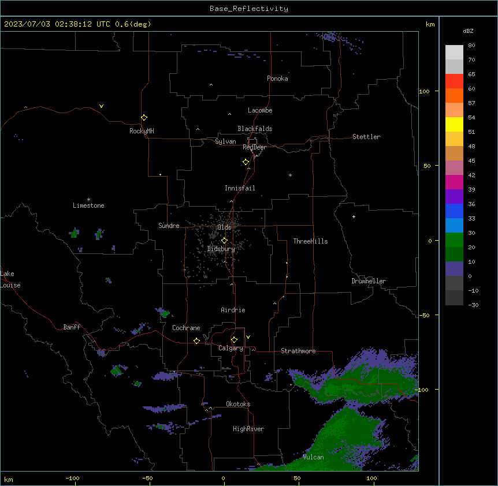Click the yellow diamond marker near RockyMH

(x=144, y=118)
